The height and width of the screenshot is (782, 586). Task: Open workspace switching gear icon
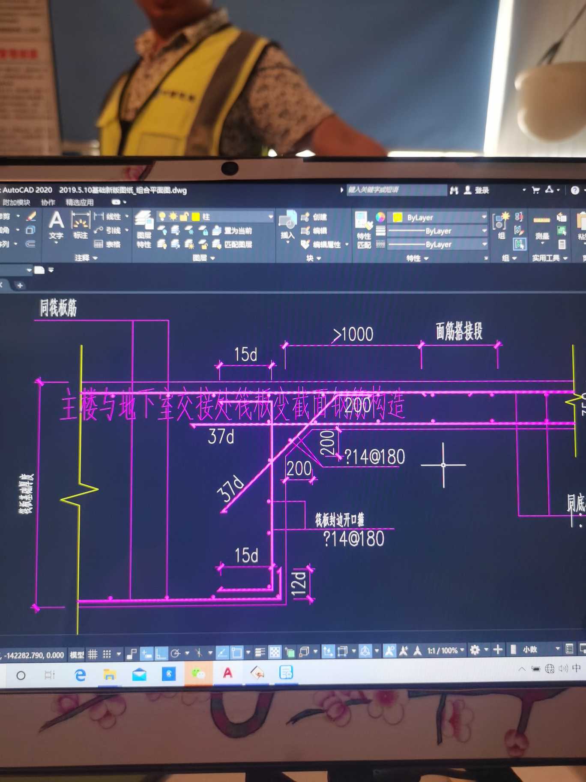point(475,650)
